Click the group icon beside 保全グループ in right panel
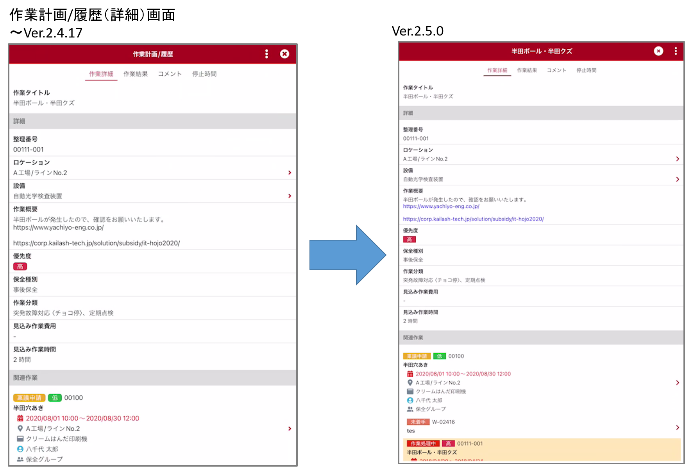 [x=410, y=409]
